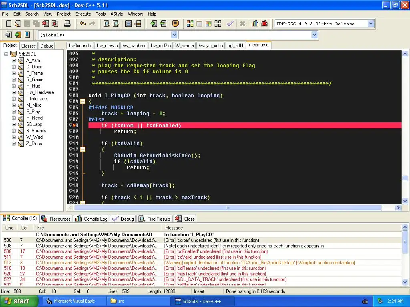
Task: Collapse code fold at line 504
Action: [x=82, y=101]
